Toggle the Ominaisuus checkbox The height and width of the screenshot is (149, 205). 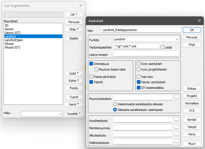[91, 64]
